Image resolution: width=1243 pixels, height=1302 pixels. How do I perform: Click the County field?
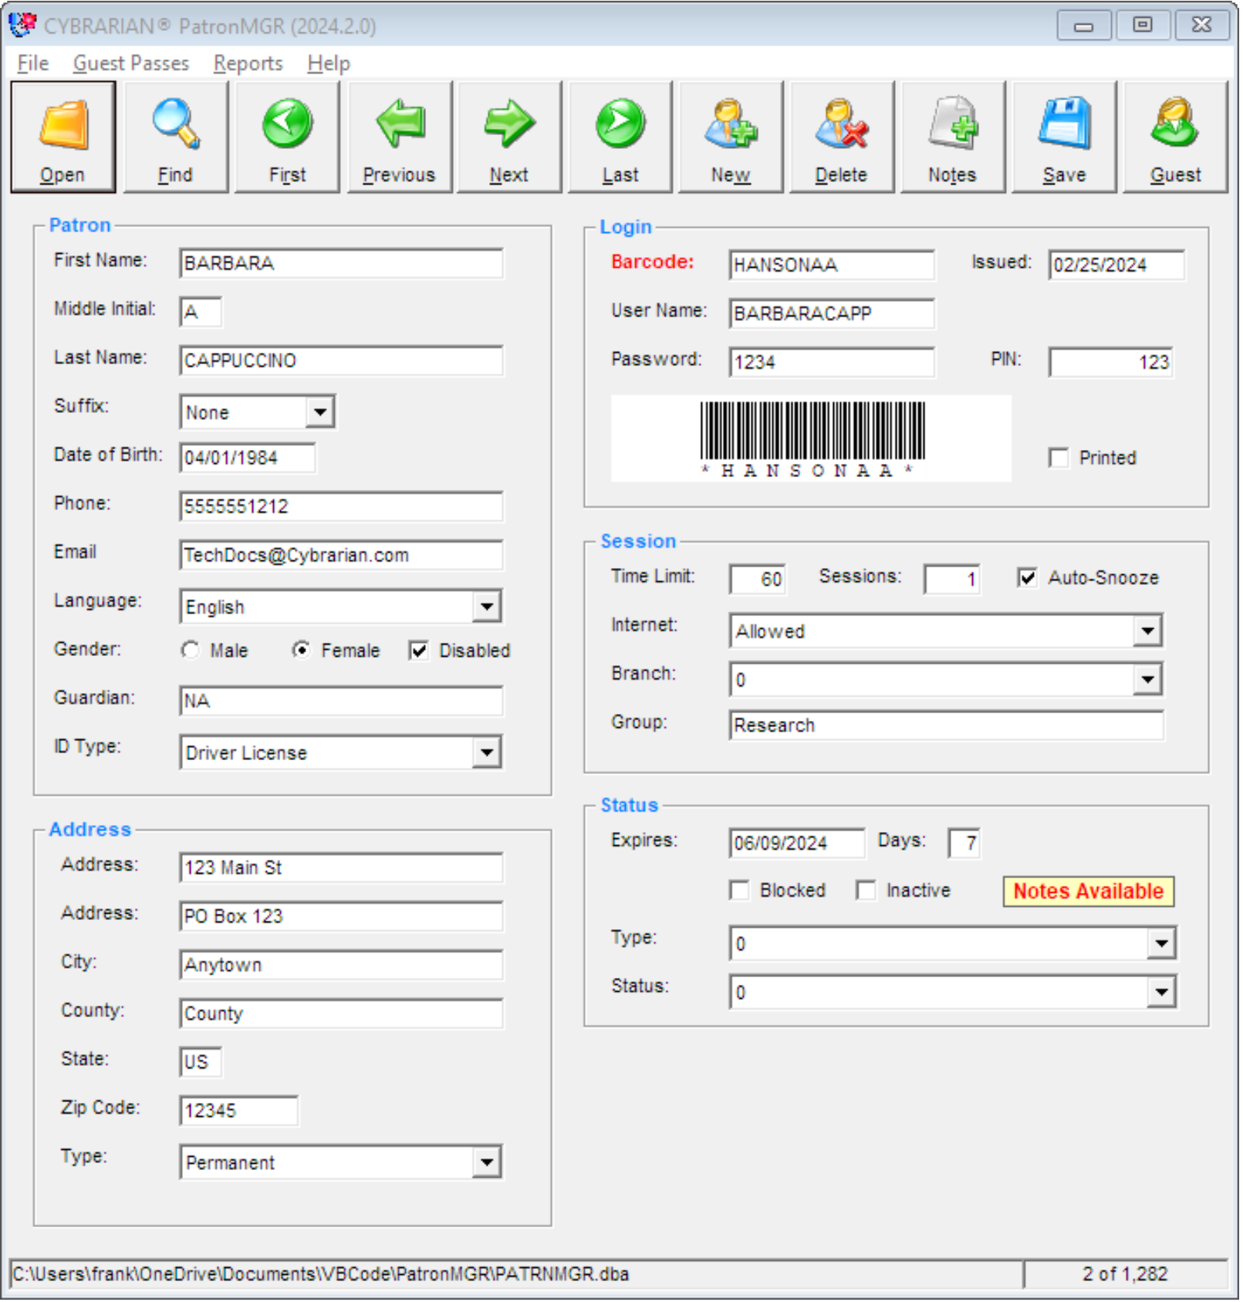[x=342, y=1014]
